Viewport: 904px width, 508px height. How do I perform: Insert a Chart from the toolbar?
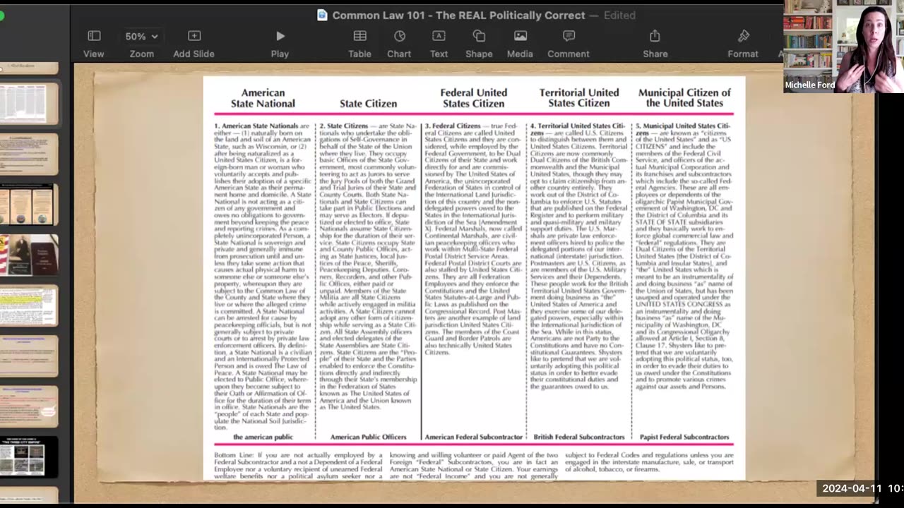tap(399, 36)
